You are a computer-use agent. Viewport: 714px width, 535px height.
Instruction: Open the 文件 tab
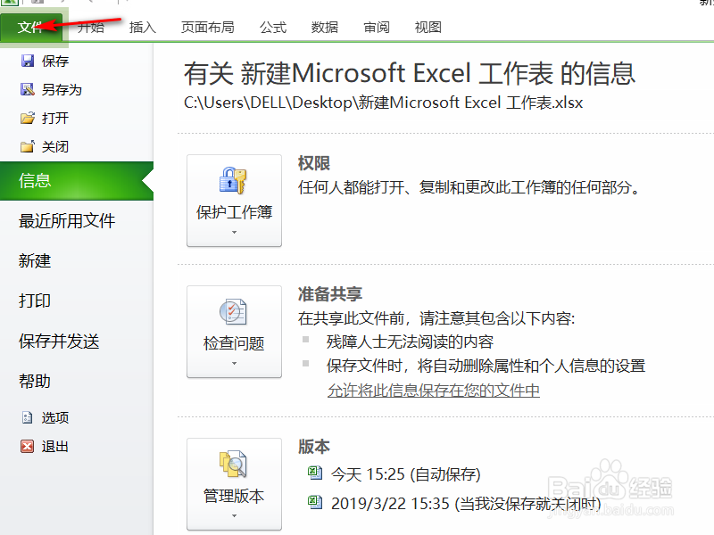(x=31, y=28)
